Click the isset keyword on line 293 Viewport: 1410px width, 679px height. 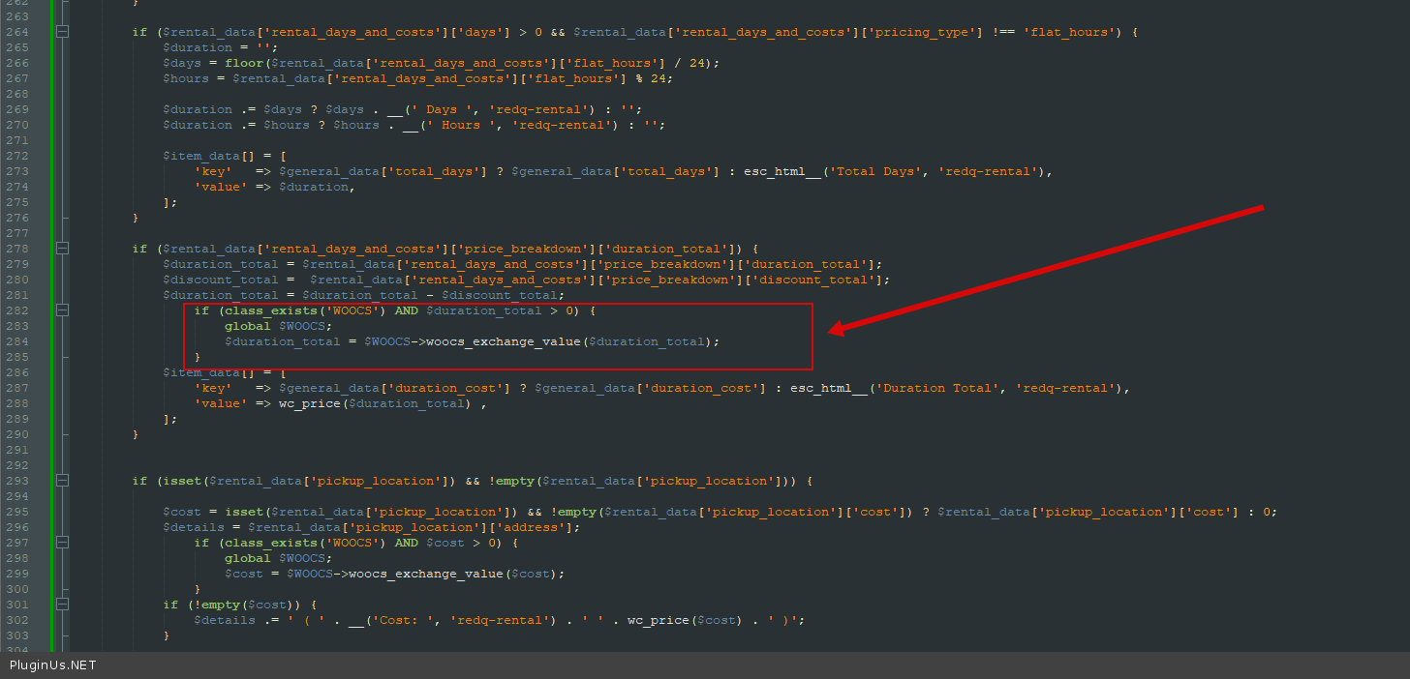pos(181,481)
